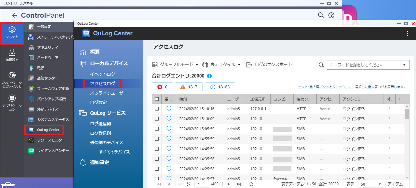
Task: Expand Sender Devices (送信側のデバイス) in sidebar
Action: point(107,143)
